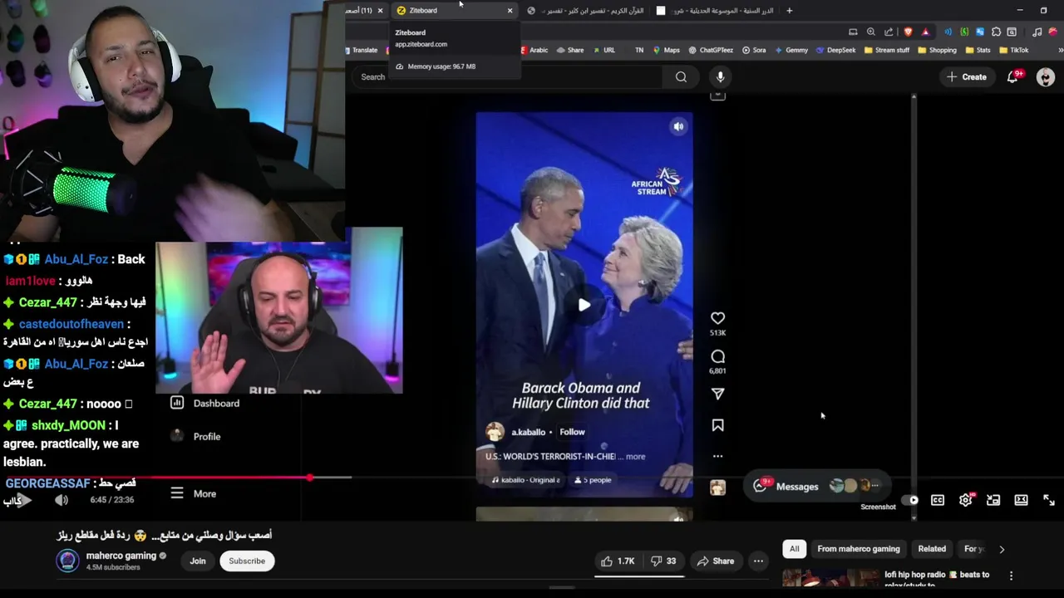Select the All filter chip
The height and width of the screenshot is (598, 1064).
[794, 549]
